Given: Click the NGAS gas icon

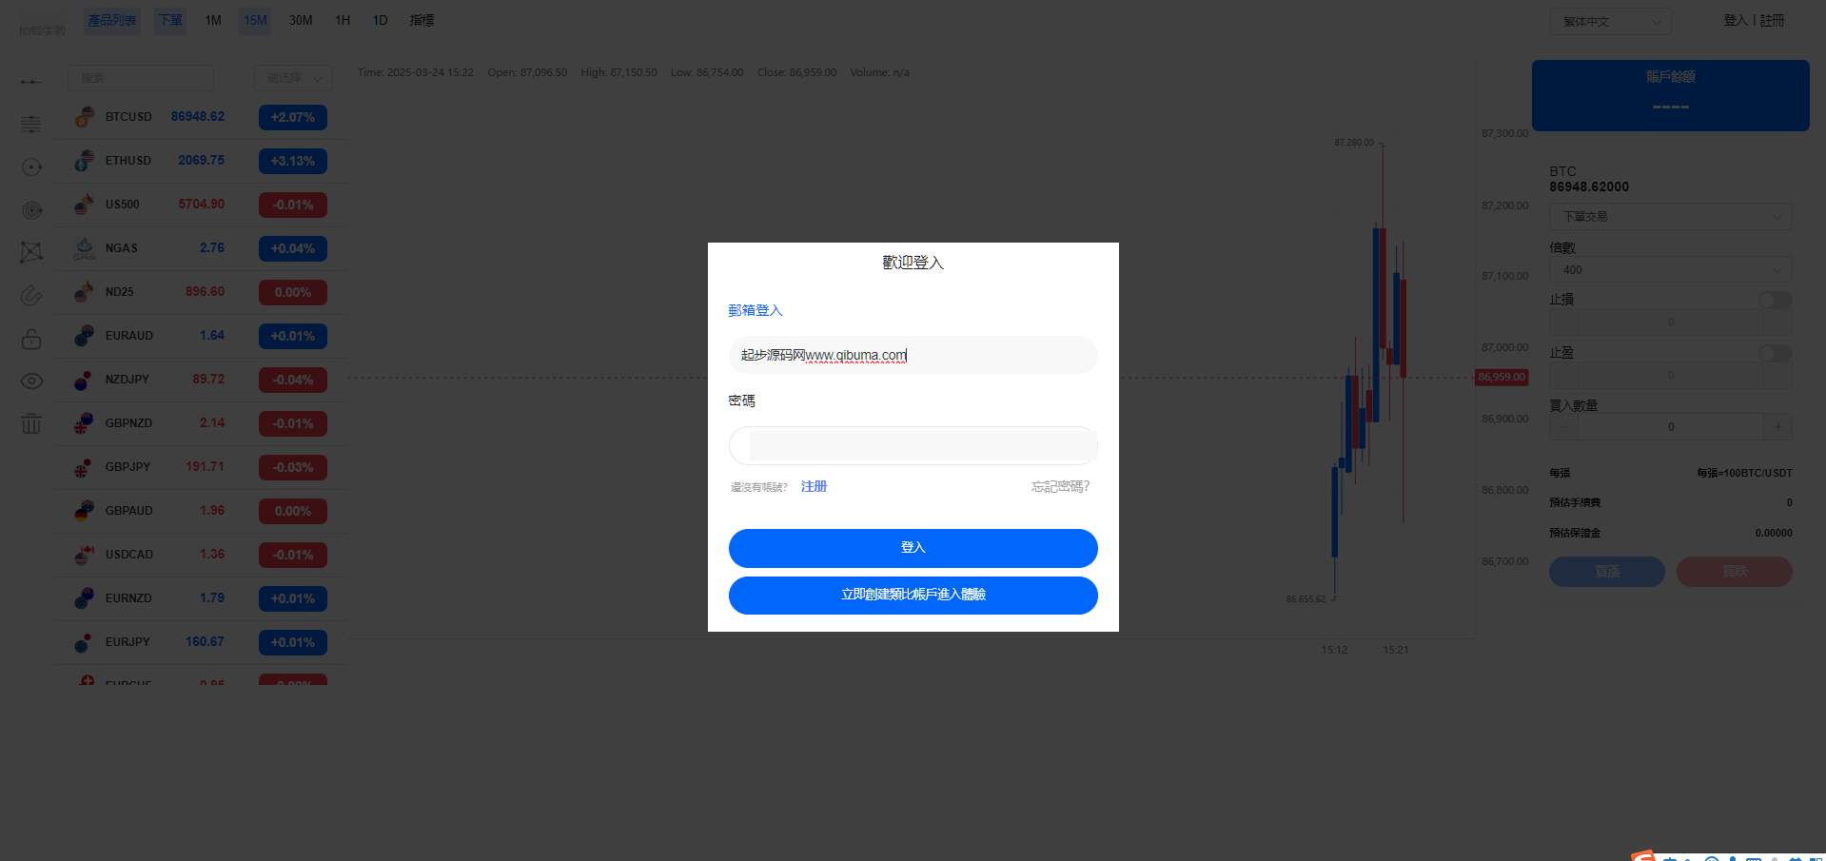Looking at the screenshot, I should [x=85, y=248].
